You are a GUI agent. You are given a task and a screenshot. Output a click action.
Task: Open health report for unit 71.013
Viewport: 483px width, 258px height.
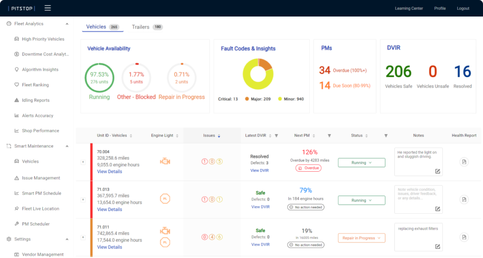tap(464, 199)
